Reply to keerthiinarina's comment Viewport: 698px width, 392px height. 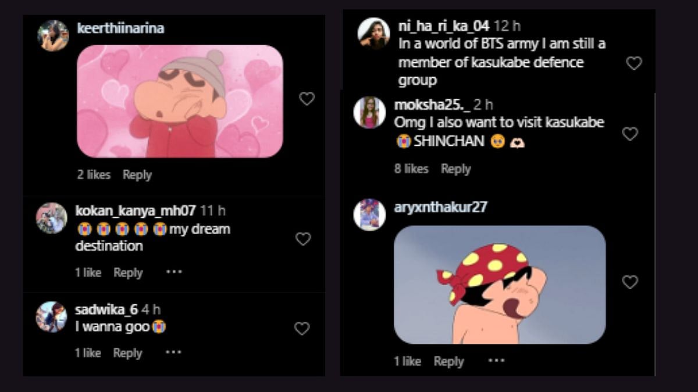137,175
